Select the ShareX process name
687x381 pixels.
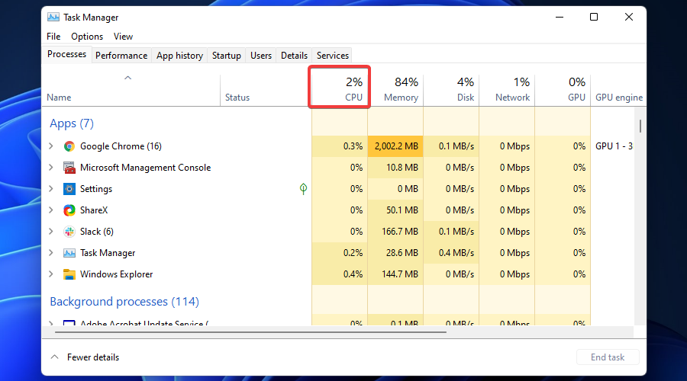click(x=94, y=210)
